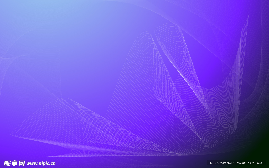Click the .cn ending of the URL
This screenshot has height=168, width=269.
(x=52, y=164)
